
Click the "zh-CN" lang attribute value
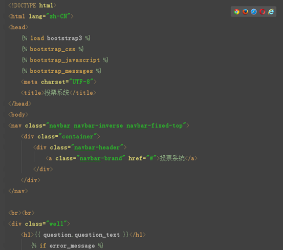point(58,16)
